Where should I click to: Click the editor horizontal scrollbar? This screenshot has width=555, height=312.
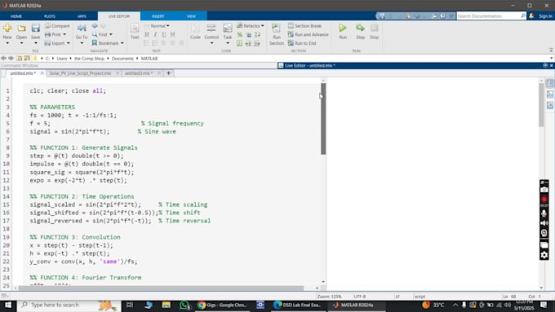[x=161, y=288]
